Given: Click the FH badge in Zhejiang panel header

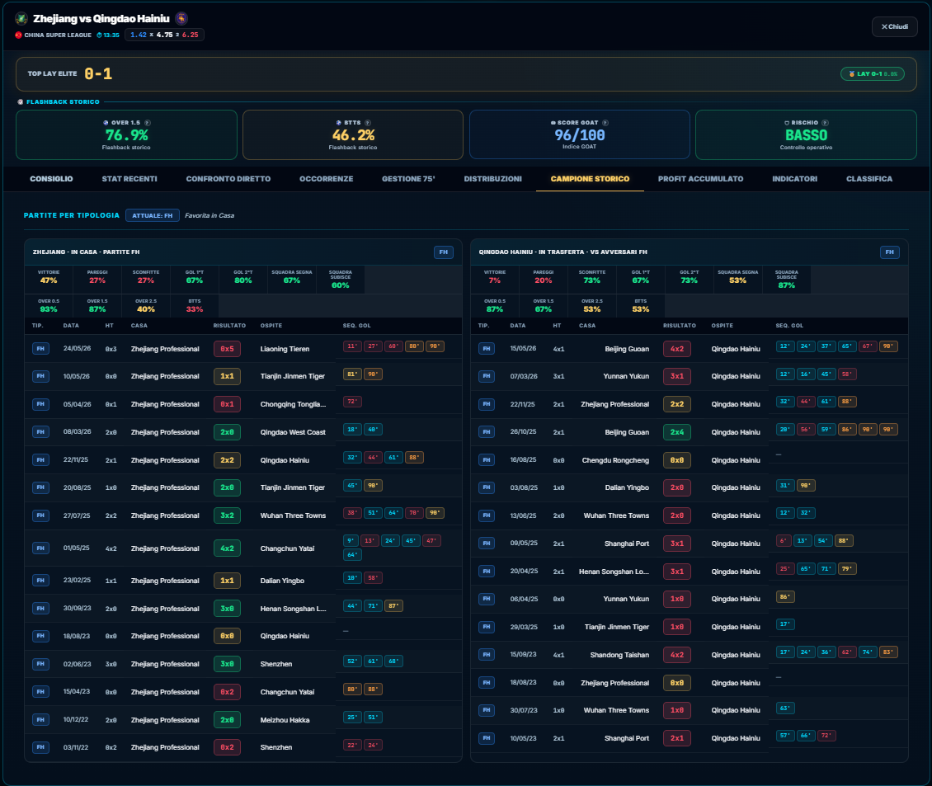Looking at the screenshot, I should point(444,252).
